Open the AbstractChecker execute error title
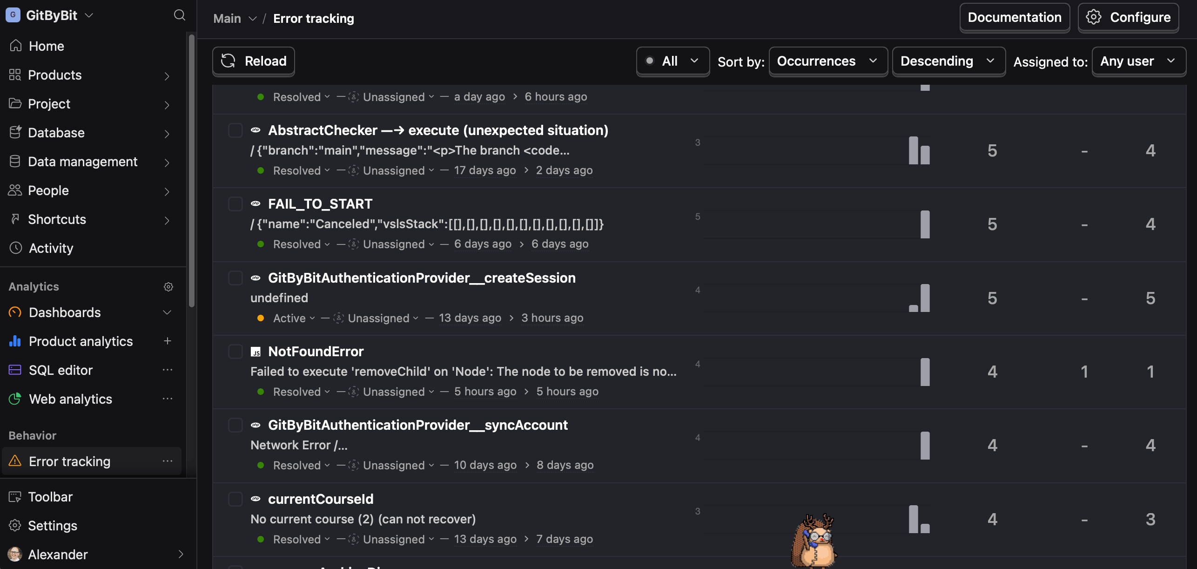 pyautogui.click(x=438, y=130)
